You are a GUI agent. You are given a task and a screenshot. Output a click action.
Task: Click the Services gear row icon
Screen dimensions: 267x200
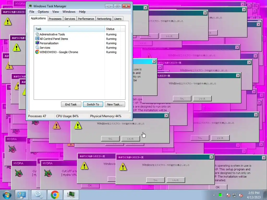[37, 47]
